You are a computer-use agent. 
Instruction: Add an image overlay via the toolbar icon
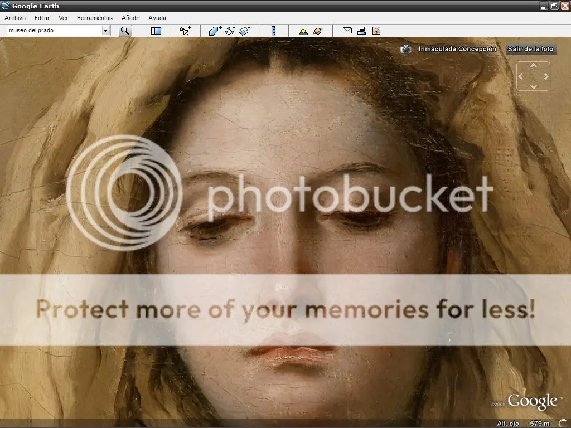click(x=245, y=31)
